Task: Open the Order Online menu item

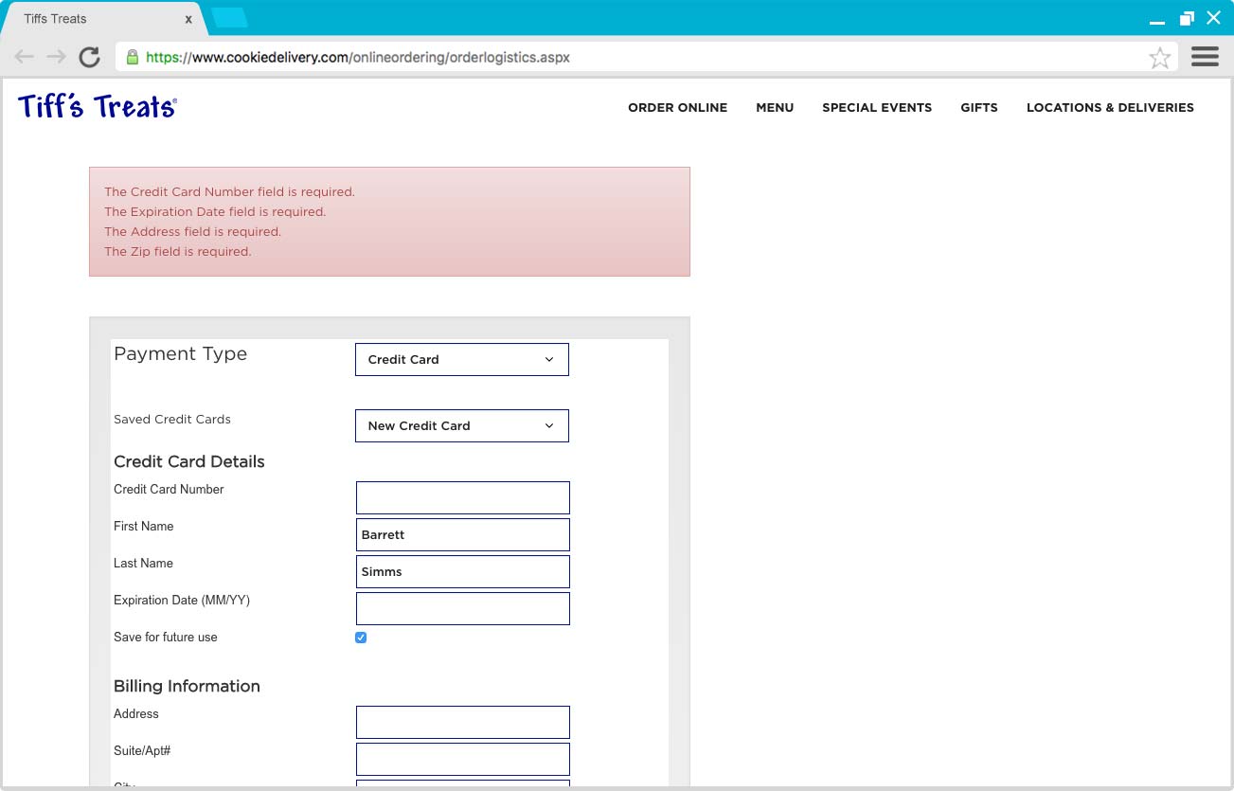Action: (x=677, y=108)
